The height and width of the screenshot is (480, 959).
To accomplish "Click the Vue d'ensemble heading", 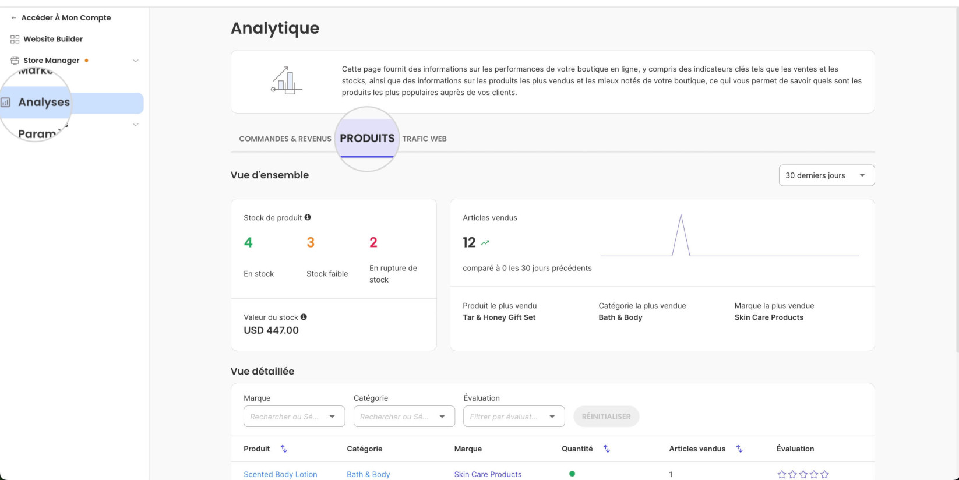I will 270,175.
